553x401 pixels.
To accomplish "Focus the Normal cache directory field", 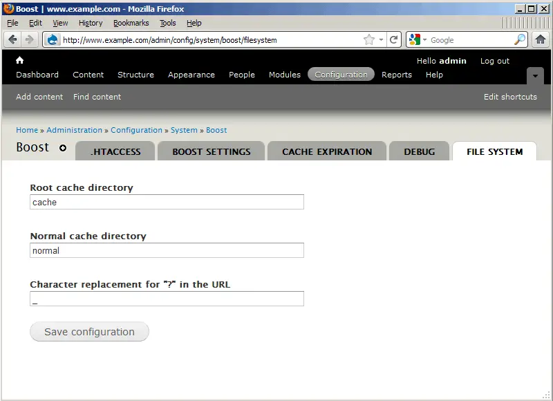I will 167,250.
